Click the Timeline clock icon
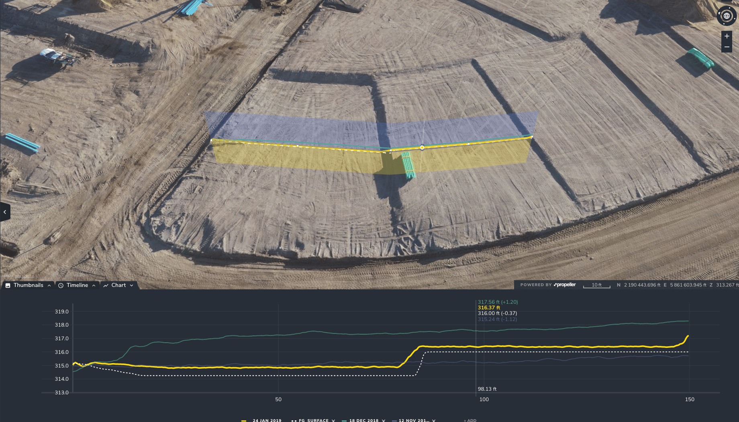Viewport: 739px width, 422px height. (61, 286)
